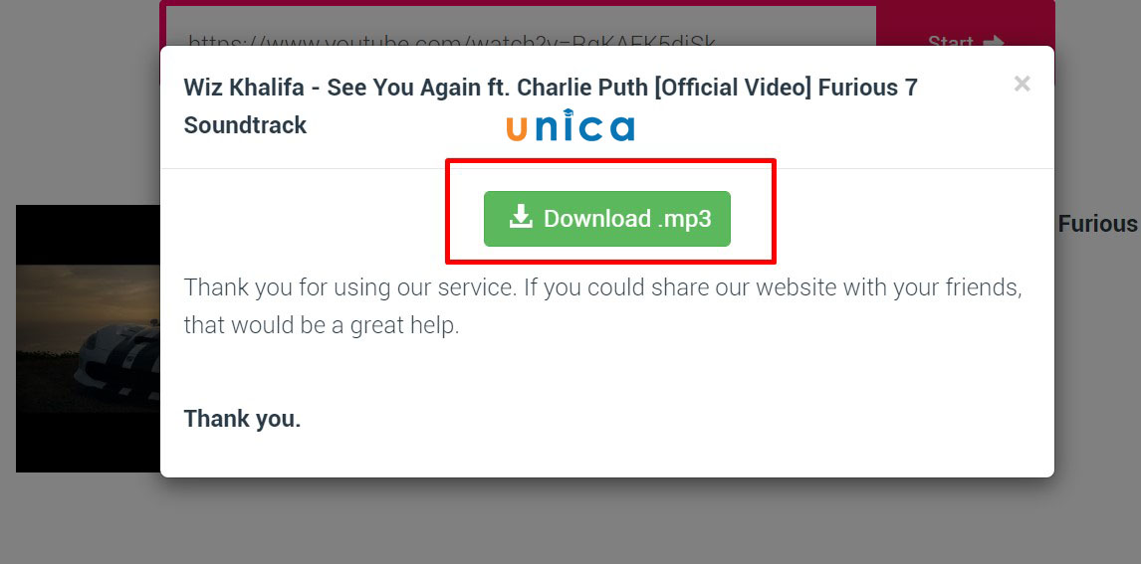Click the graduation cap on Unica's letter i

[x=570, y=112]
